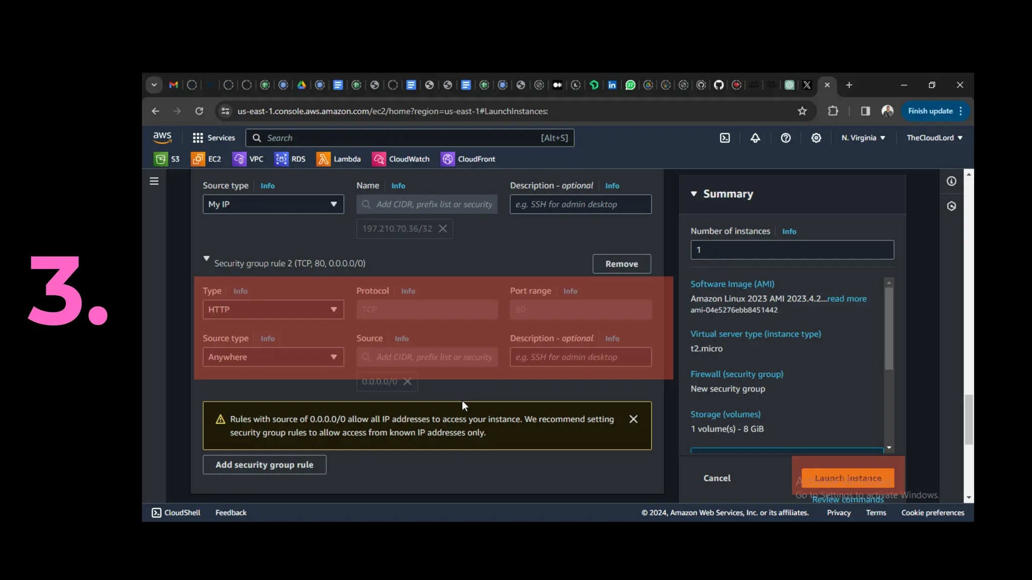Focus the AWS Search box
This screenshot has width=1032, height=580.
(x=410, y=138)
